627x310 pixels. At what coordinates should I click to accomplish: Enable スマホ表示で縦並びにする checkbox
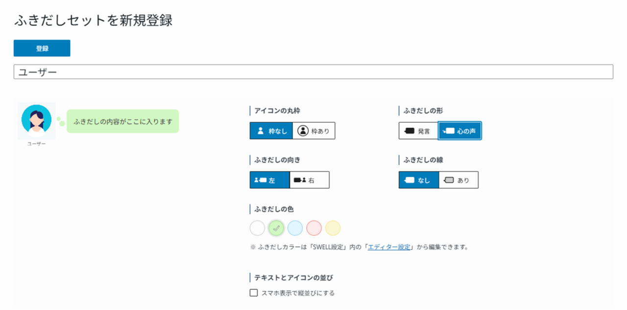pos(254,293)
